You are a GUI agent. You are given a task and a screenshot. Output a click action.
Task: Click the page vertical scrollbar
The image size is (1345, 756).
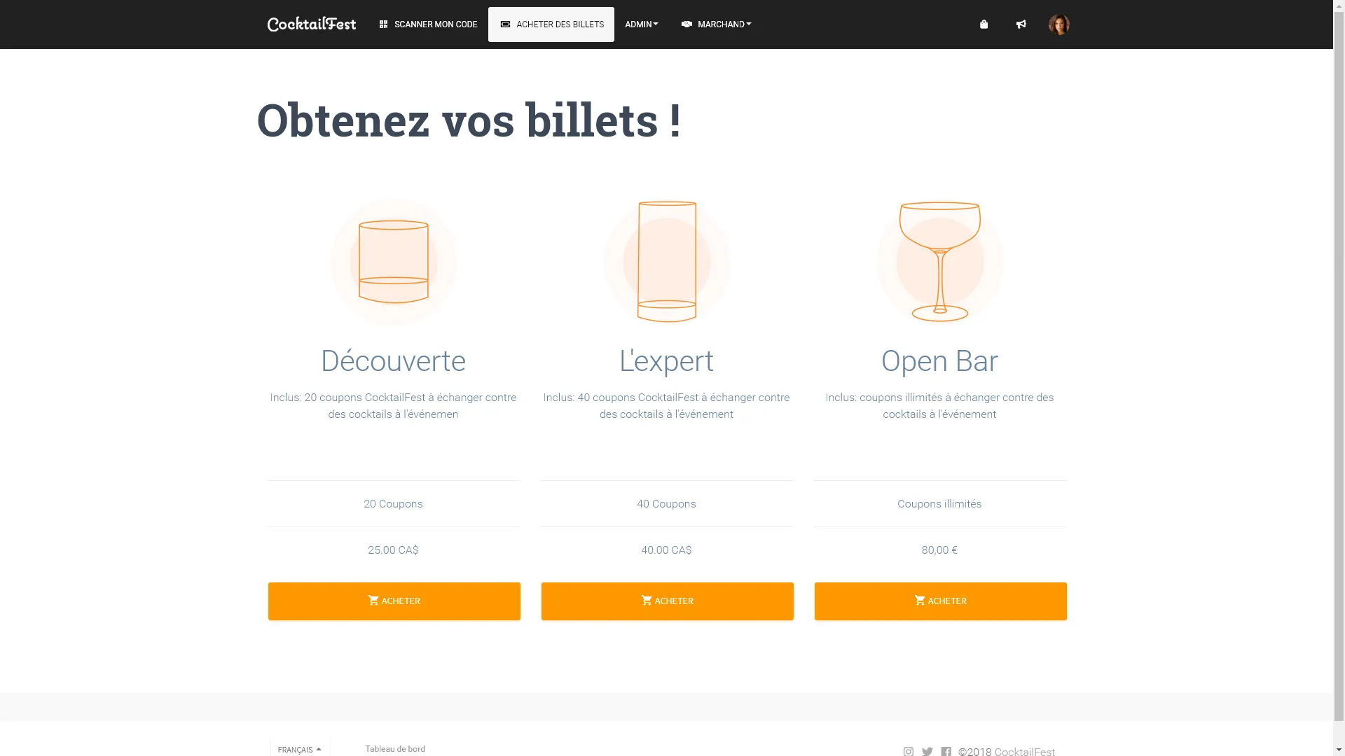tap(1339, 350)
